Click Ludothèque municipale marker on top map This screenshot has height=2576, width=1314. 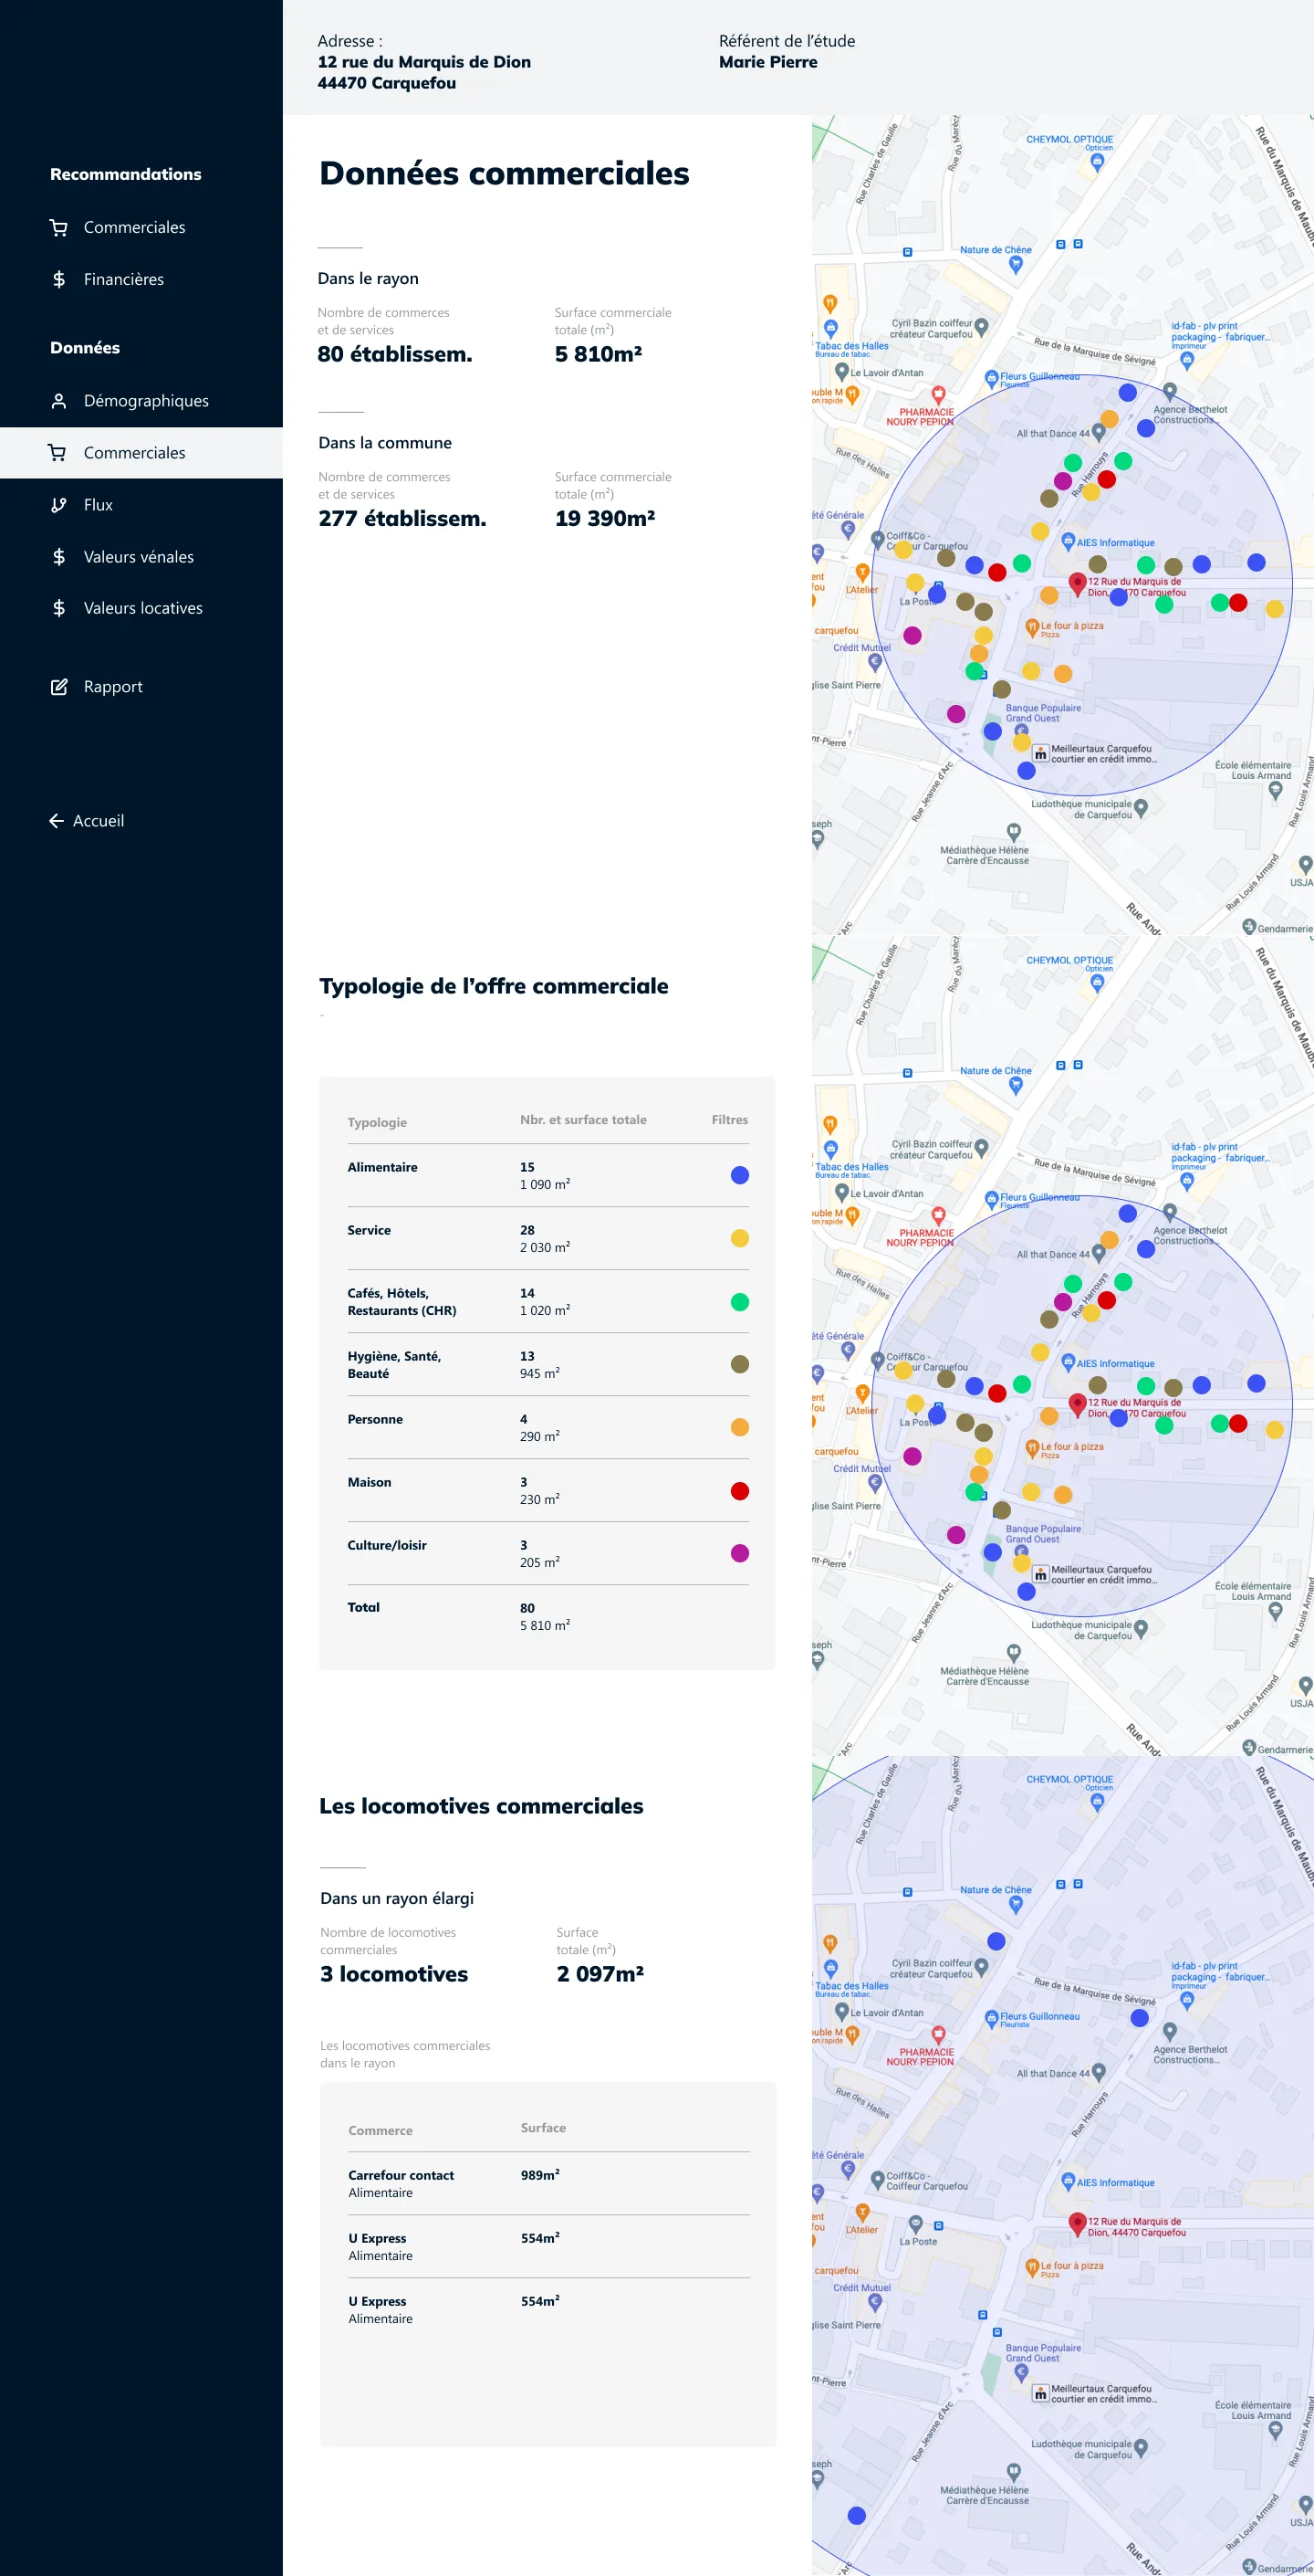1142,807
